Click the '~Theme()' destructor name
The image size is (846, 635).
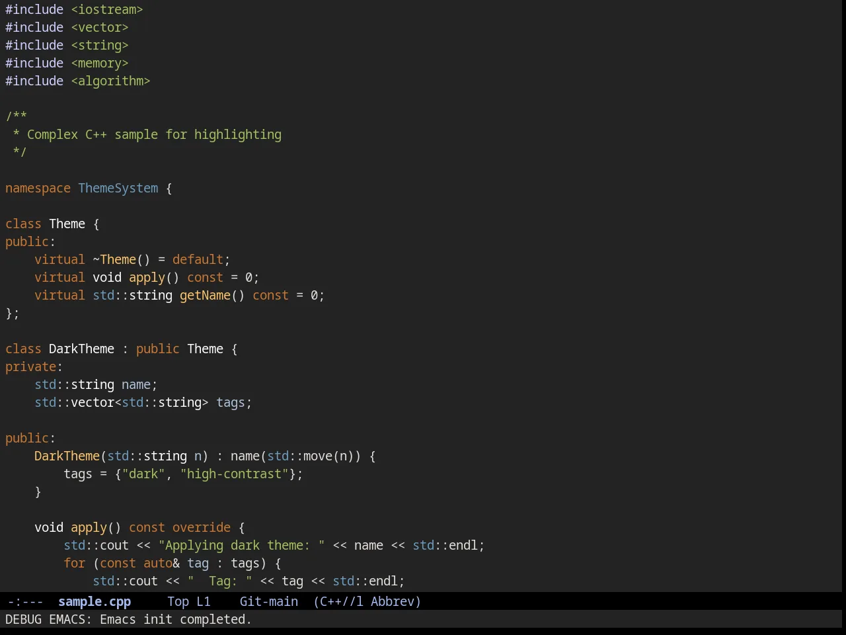point(122,259)
